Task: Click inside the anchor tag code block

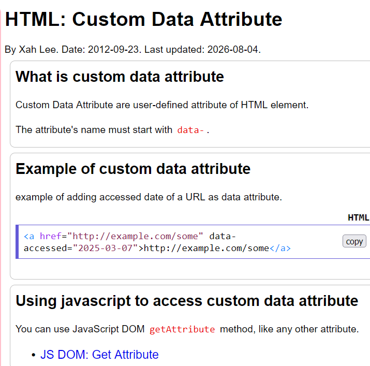Action: [x=194, y=242]
